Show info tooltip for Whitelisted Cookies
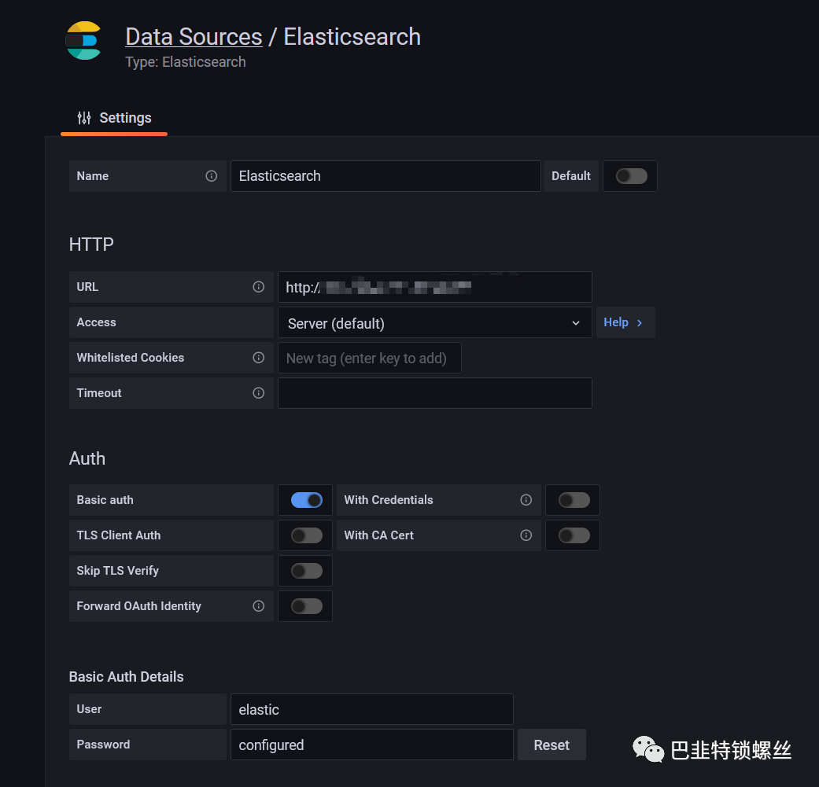The image size is (819, 787). 259,358
